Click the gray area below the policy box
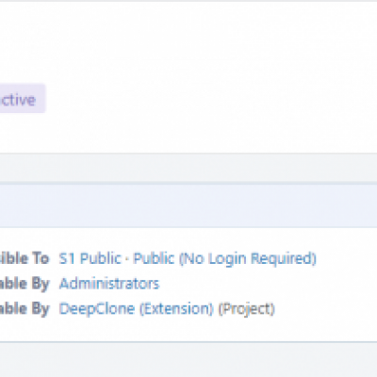Viewport: 377px width, 377px height. tap(188, 360)
